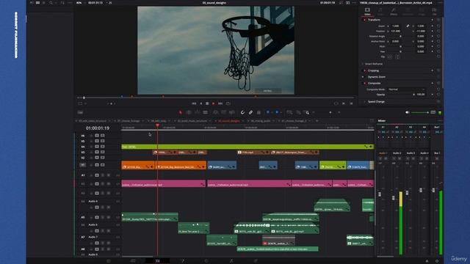Screen dimensions: 470x264
Task: Click the detail zoom icon
Action: 298,112
